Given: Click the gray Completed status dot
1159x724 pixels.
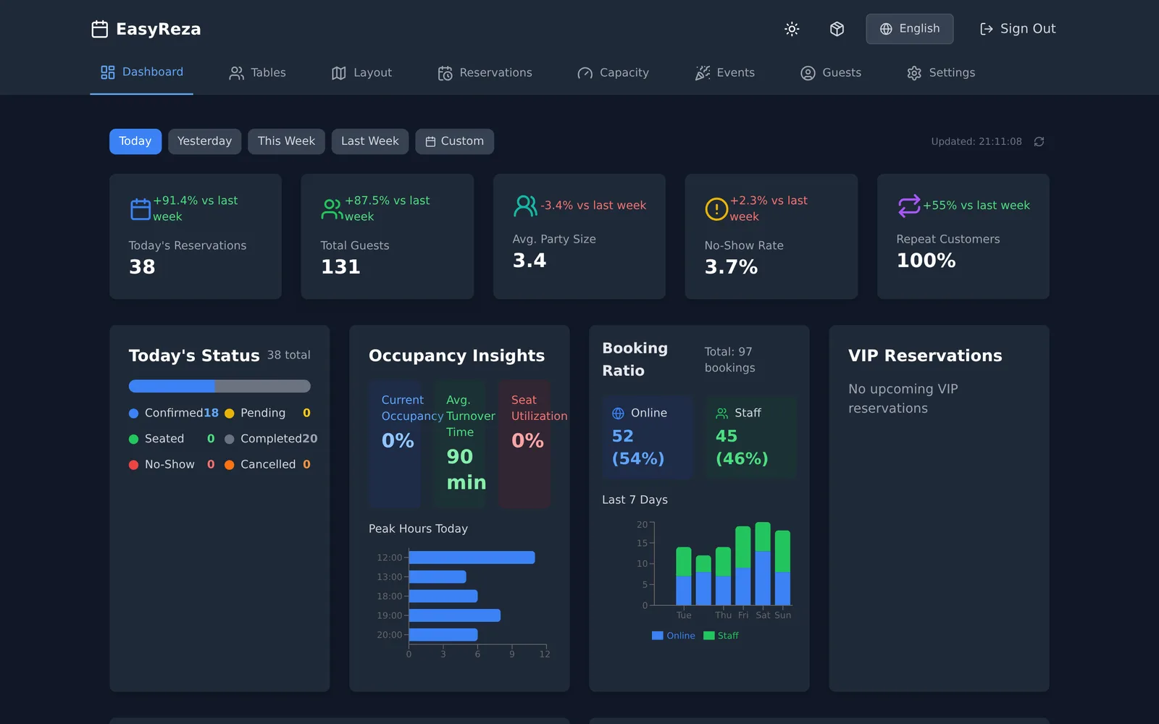Looking at the screenshot, I should [x=230, y=439].
